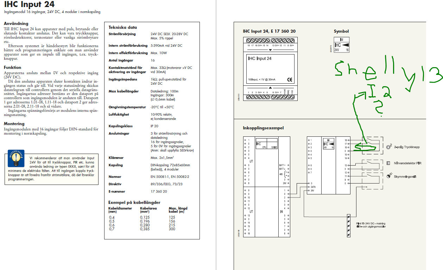Image resolution: width=443 pixels, height=270 pixels.
Task: Click the "Funktion" section heading
Action: (x=12, y=67)
